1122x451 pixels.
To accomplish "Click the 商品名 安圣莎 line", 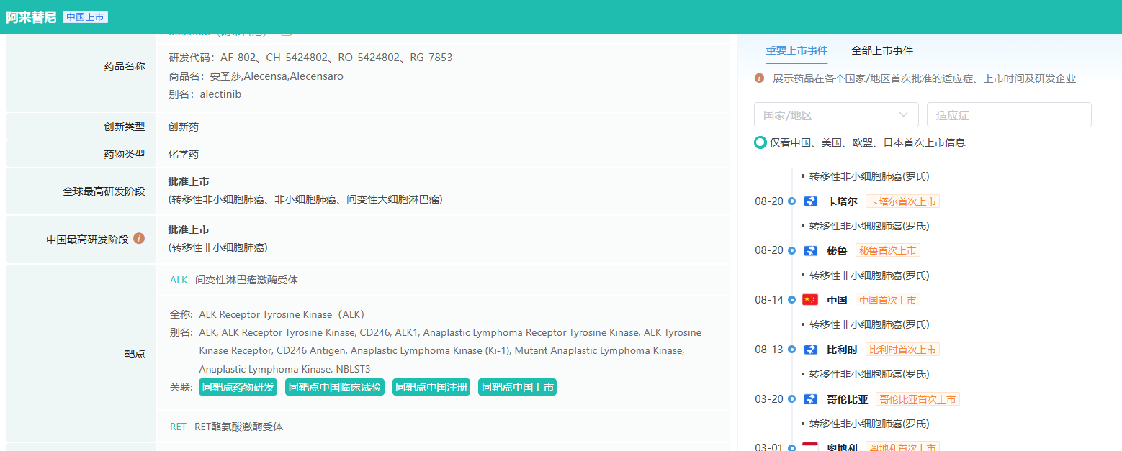I will click(256, 76).
